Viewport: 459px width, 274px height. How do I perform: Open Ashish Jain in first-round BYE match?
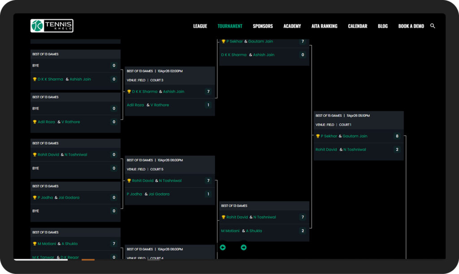(x=80, y=79)
